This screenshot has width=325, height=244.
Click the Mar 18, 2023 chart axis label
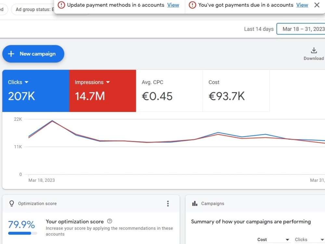tap(42, 180)
